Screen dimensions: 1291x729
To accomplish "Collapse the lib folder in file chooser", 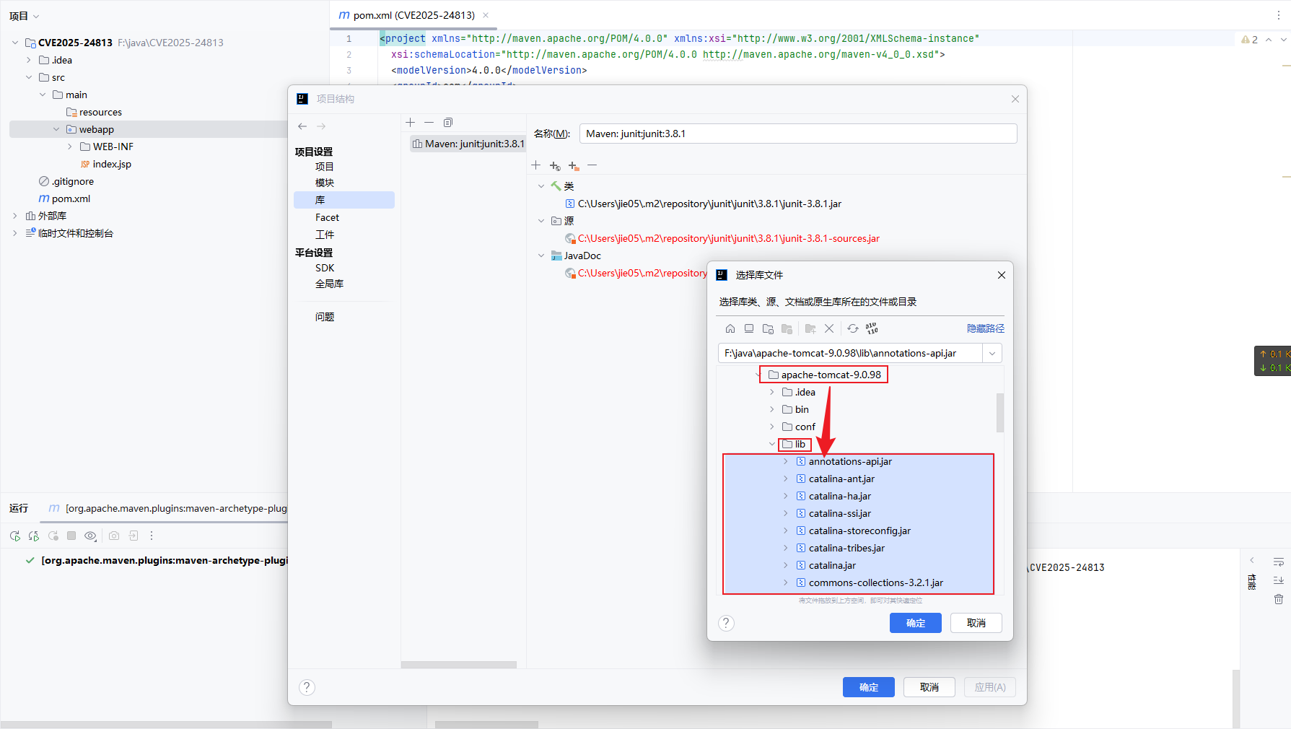I will click(772, 444).
